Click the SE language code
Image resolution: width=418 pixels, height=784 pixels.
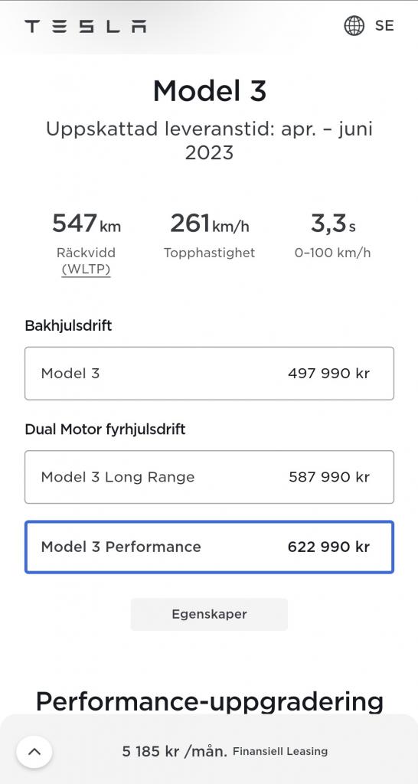click(x=384, y=25)
